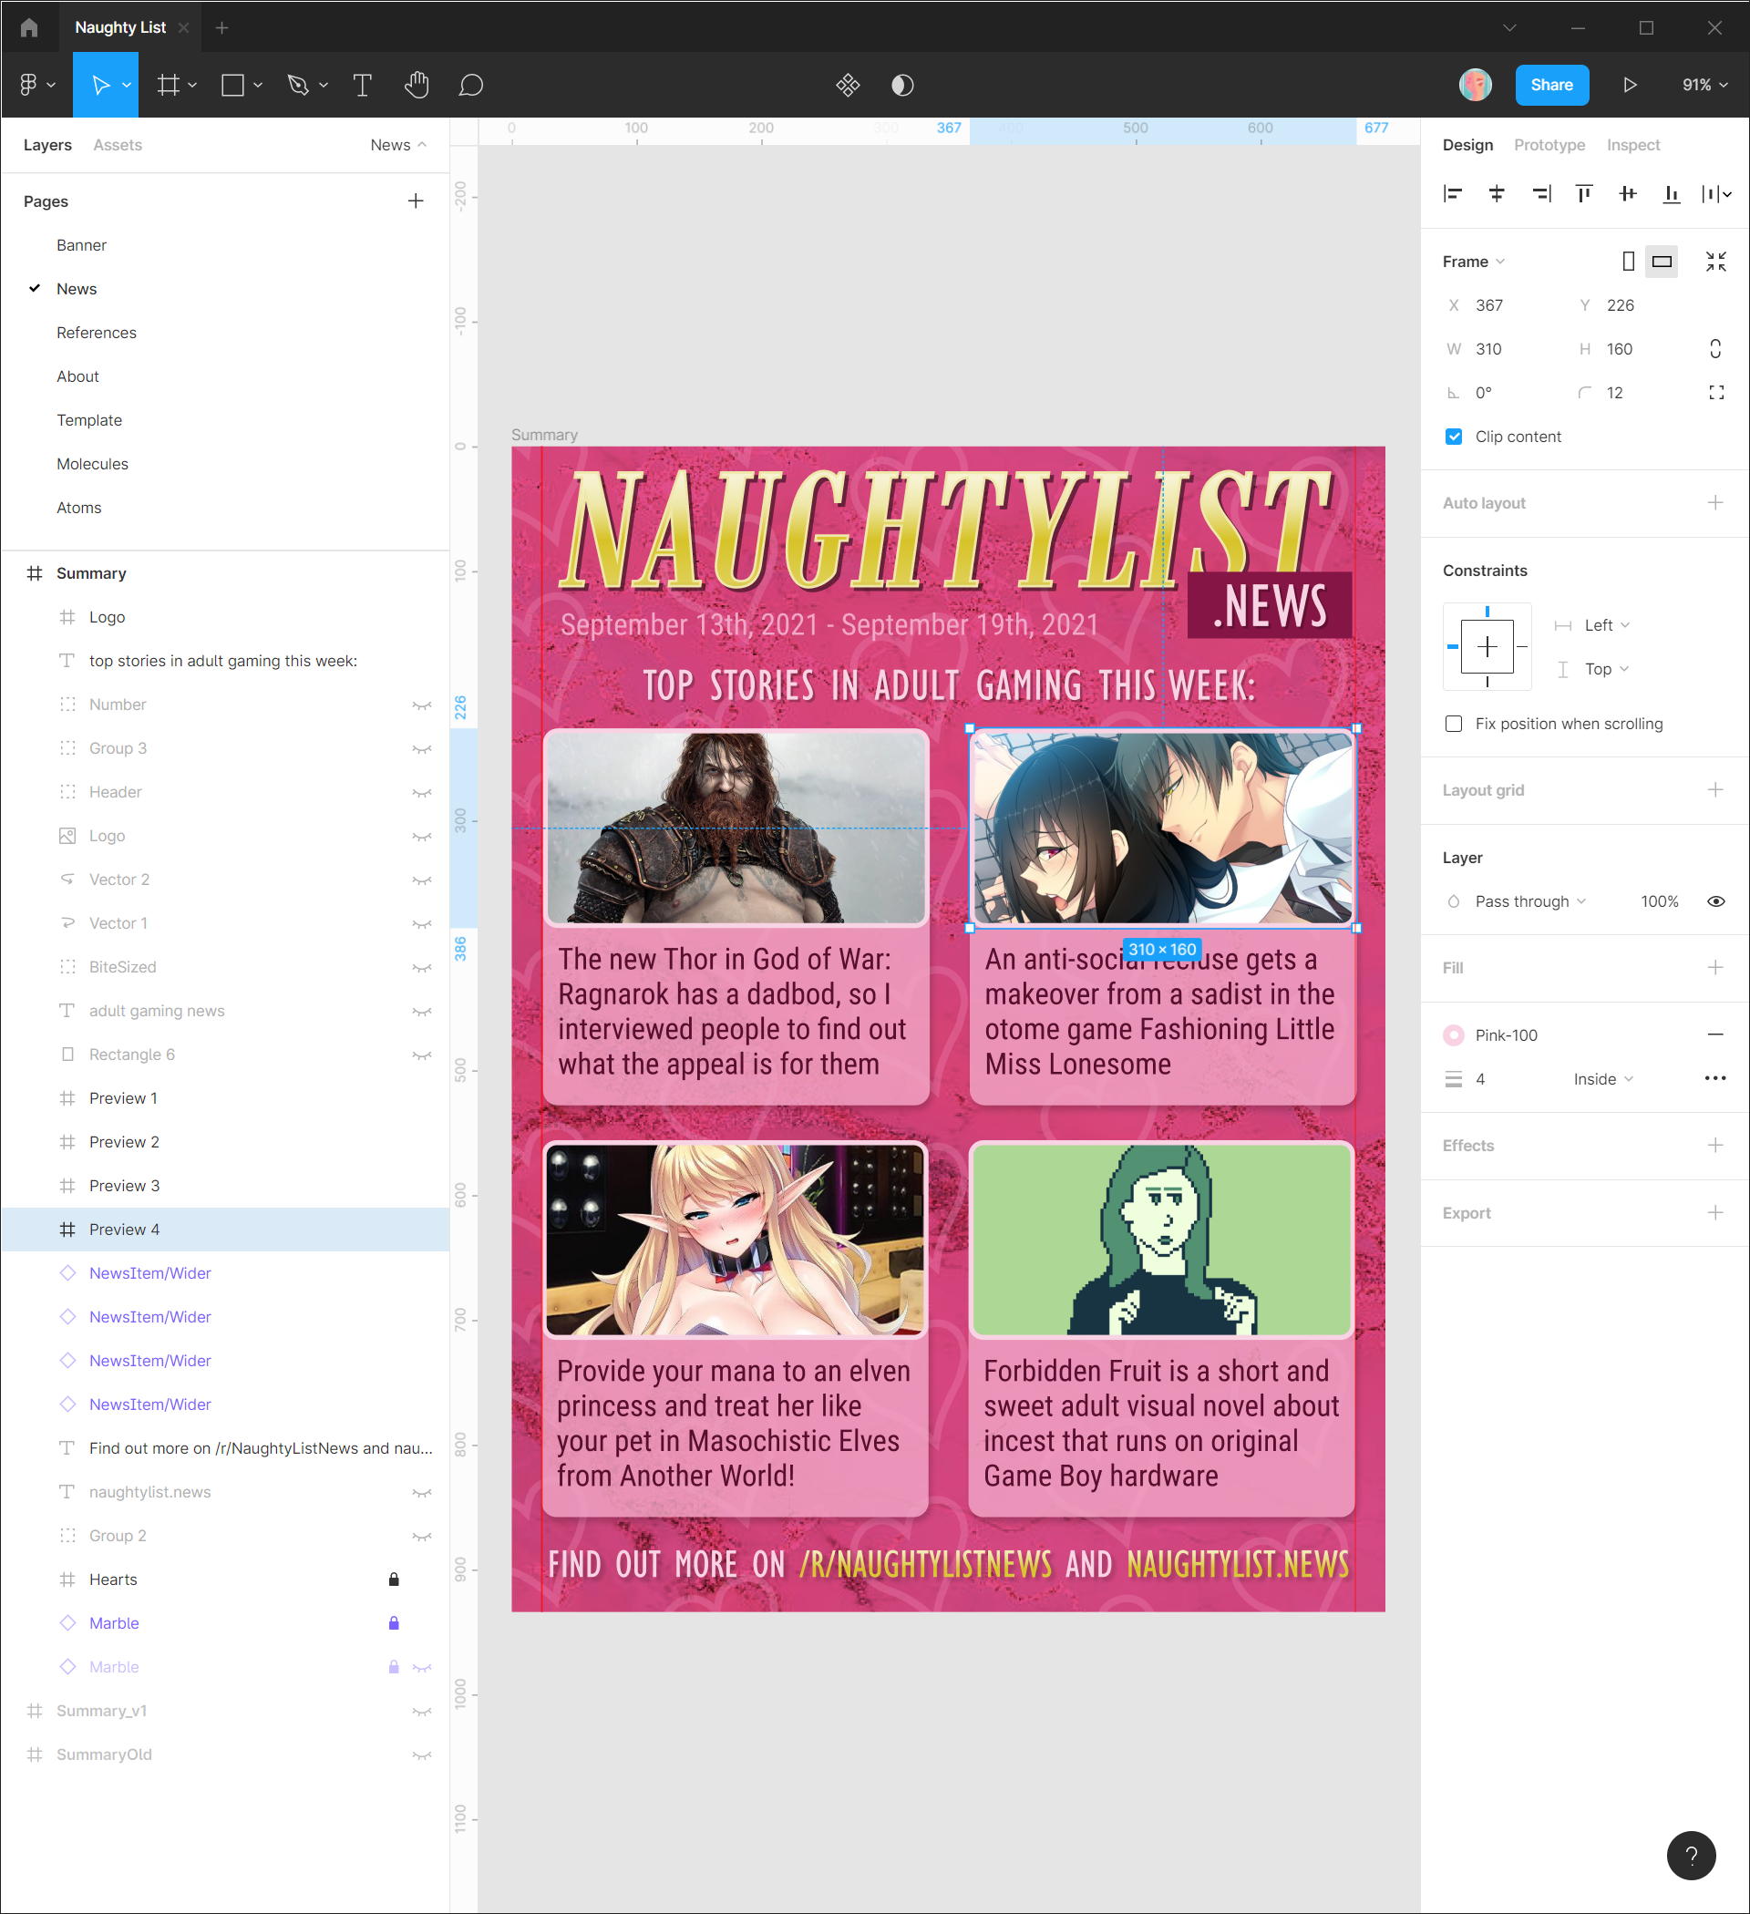The width and height of the screenshot is (1750, 1914).
Task: Click the corner radius field showing 12
Action: pos(1633,392)
